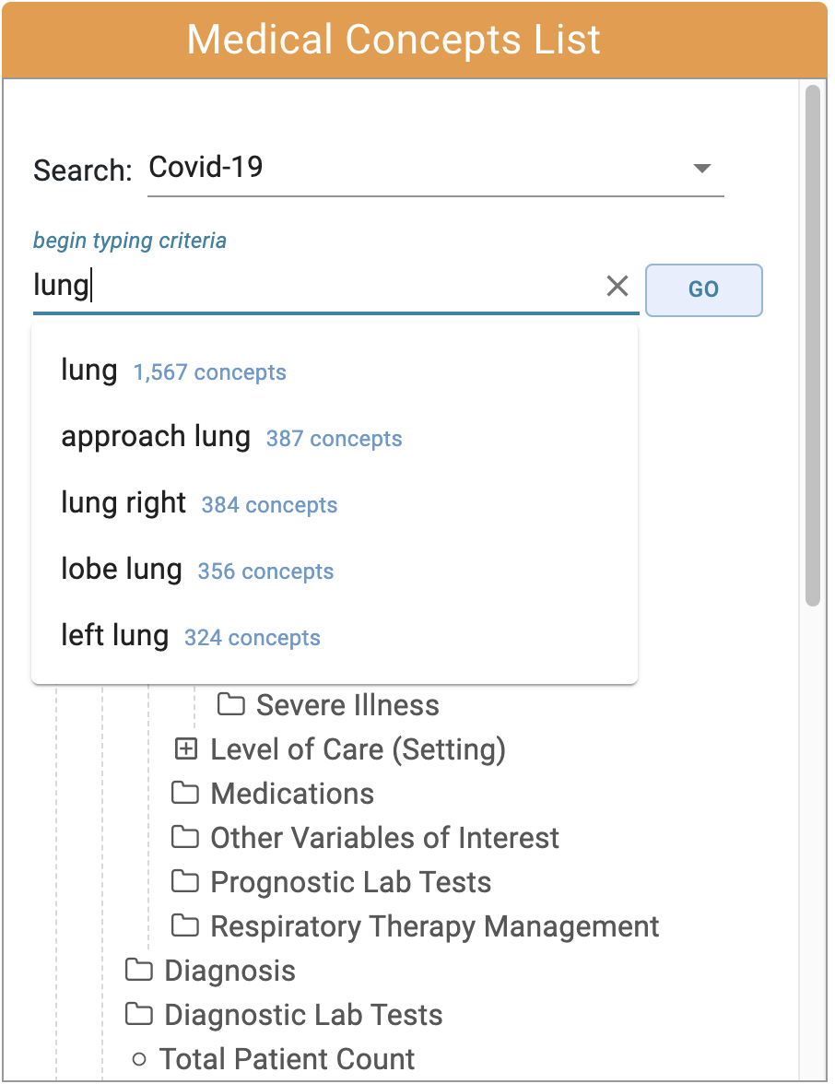Click the Severe Illness folder icon

pos(230,704)
